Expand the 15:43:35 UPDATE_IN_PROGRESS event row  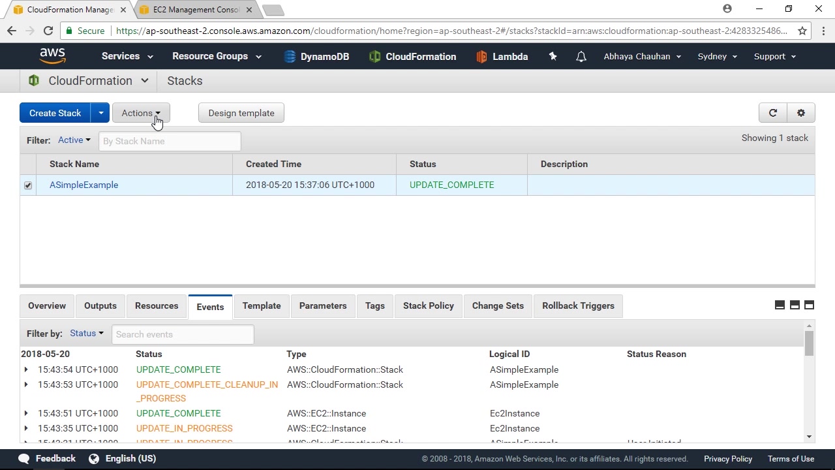(26, 428)
